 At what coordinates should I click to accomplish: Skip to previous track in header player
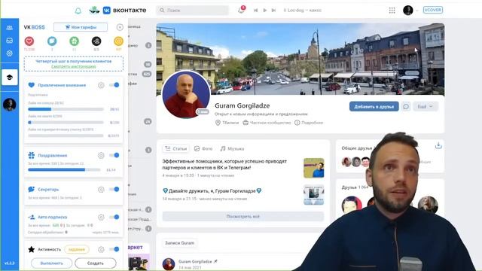(255, 11)
